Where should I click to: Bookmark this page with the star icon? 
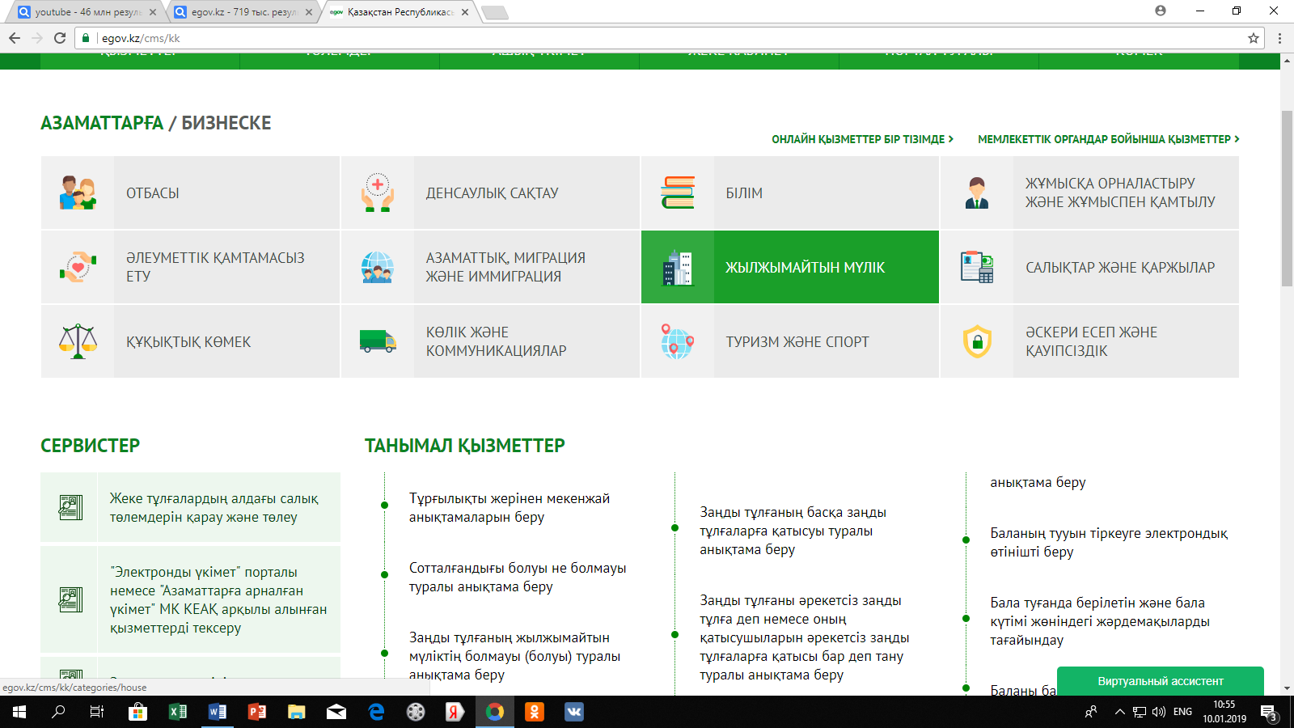(x=1254, y=38)
